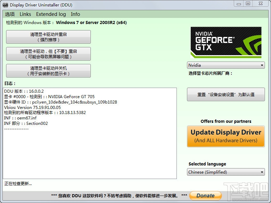271x203 pixels.
Task: Minimize the DDU window
Action: pos(239,3)
